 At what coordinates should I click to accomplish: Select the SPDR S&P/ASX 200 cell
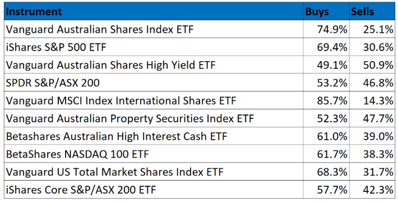tap(154, 82)
